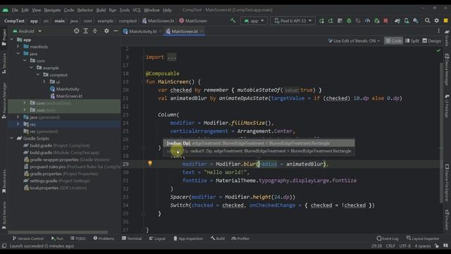Click the Profile app gauge icon
Viewport: 451px width, 254px height.
[x=367, y=20]
